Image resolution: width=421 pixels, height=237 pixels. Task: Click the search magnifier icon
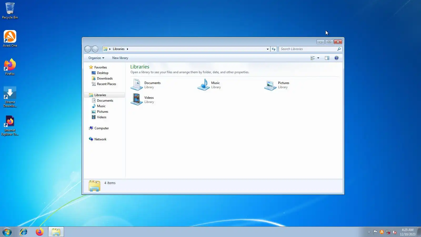click(x=339, y=49)
